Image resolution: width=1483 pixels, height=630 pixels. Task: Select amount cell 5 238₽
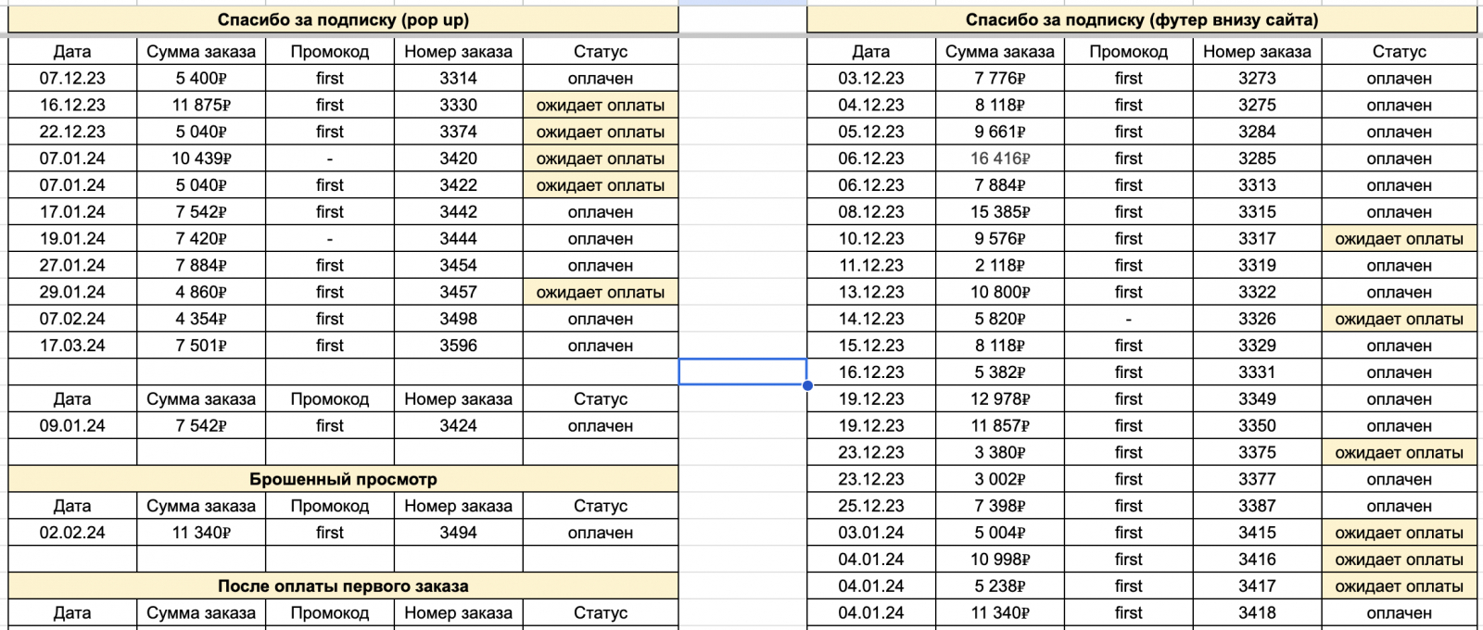pos(1000,586)
